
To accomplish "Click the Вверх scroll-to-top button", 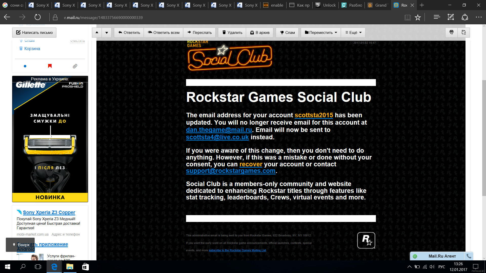I will tap(20, 245).
